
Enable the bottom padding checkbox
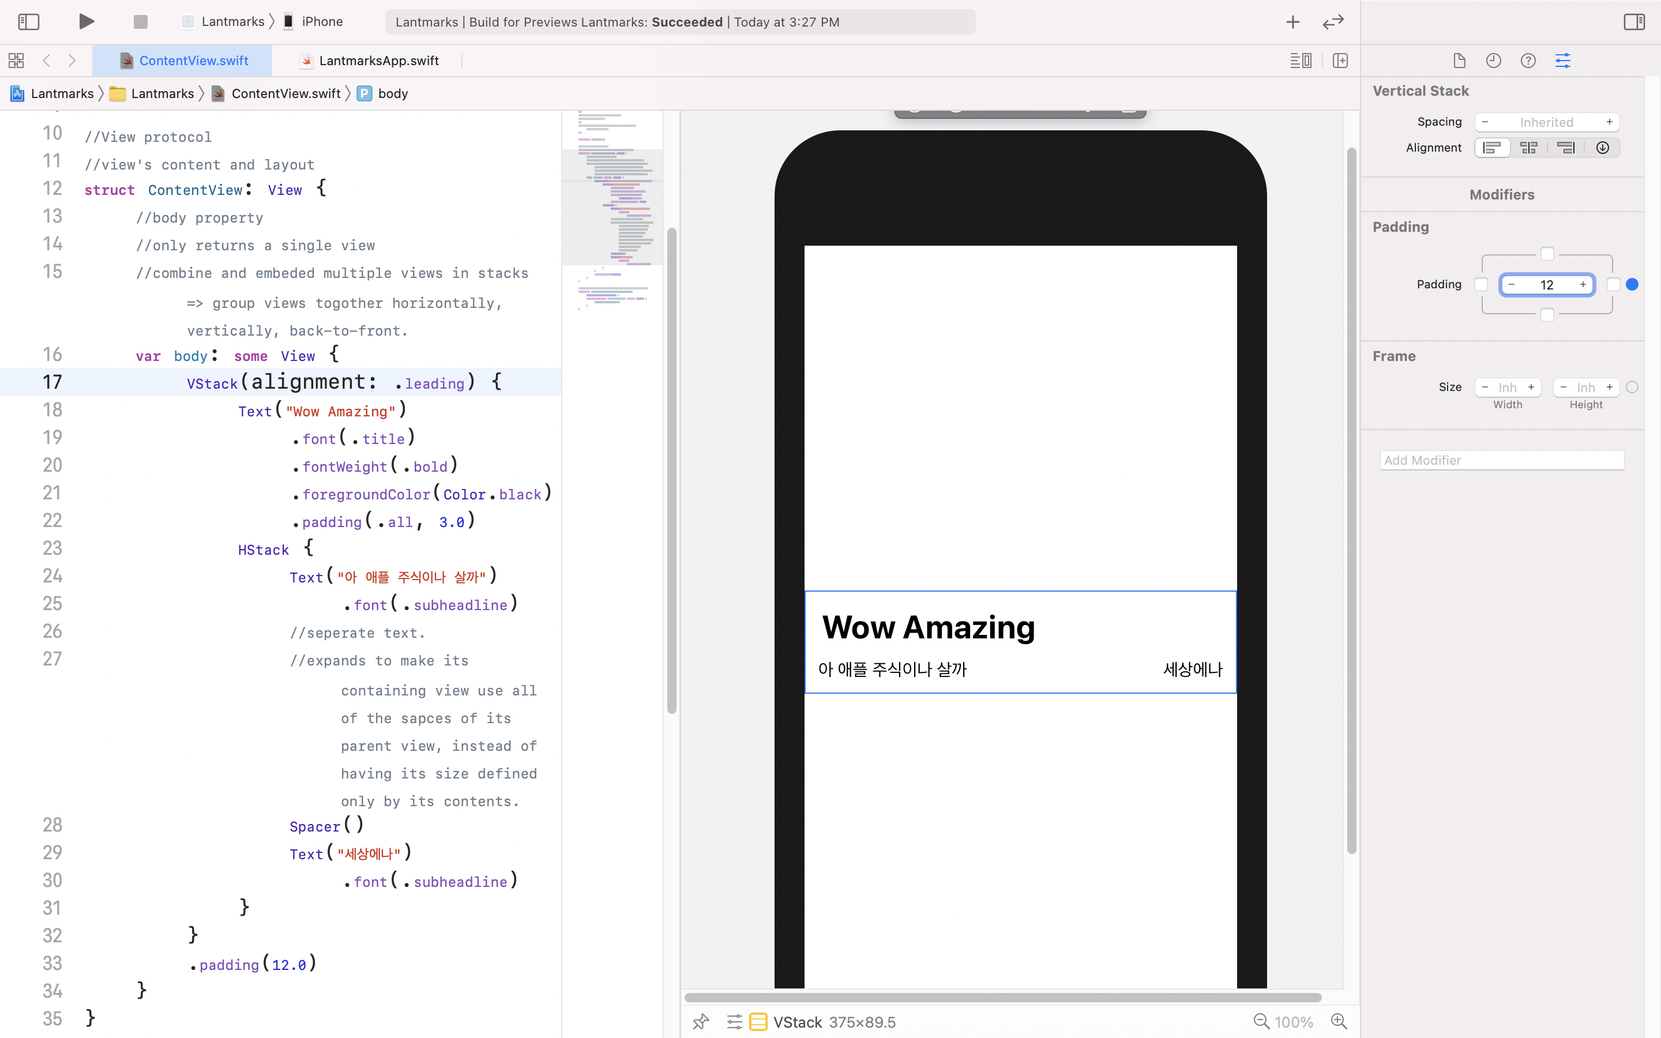pos(1547,314)
